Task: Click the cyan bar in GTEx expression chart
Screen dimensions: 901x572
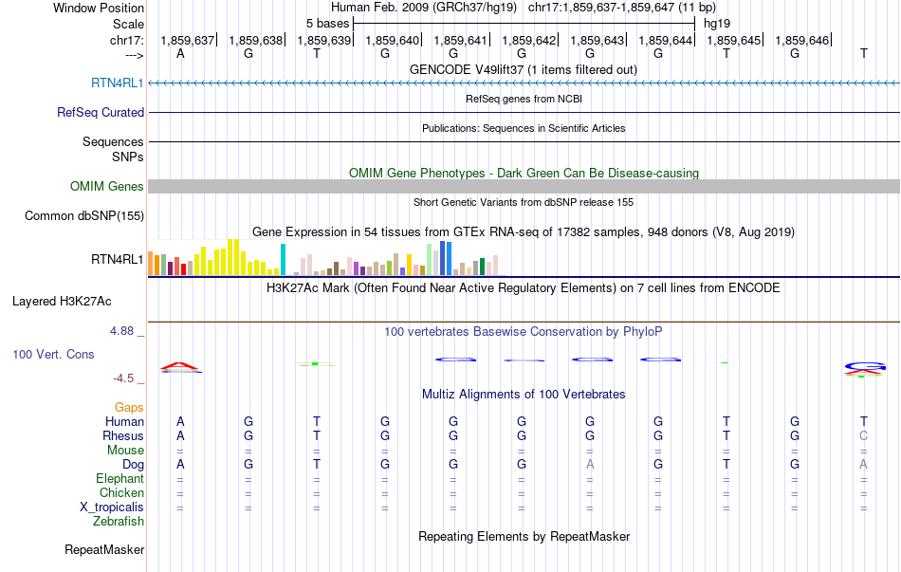Action: click(283, 259)
